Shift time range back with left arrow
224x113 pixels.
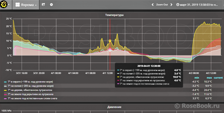tap(152, 5)
